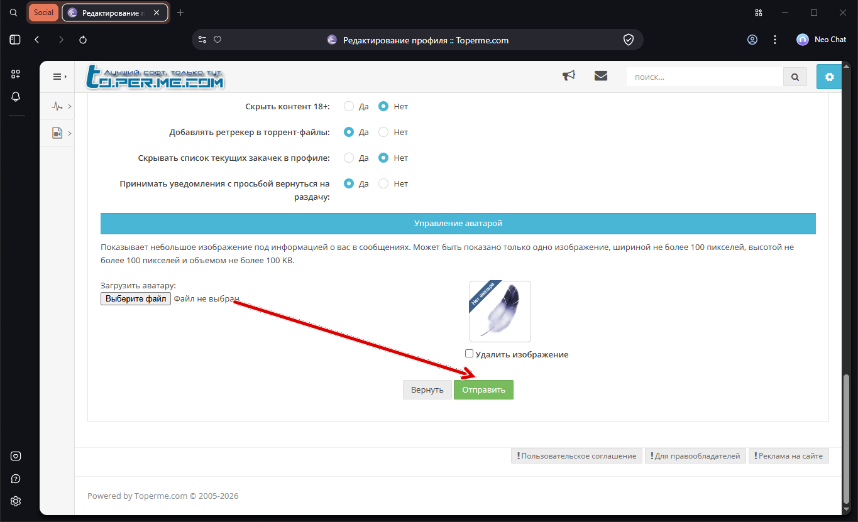Screen dimensions: 858x522
Task: Click the feather avatar thumbnail
Action: (500, 312)
